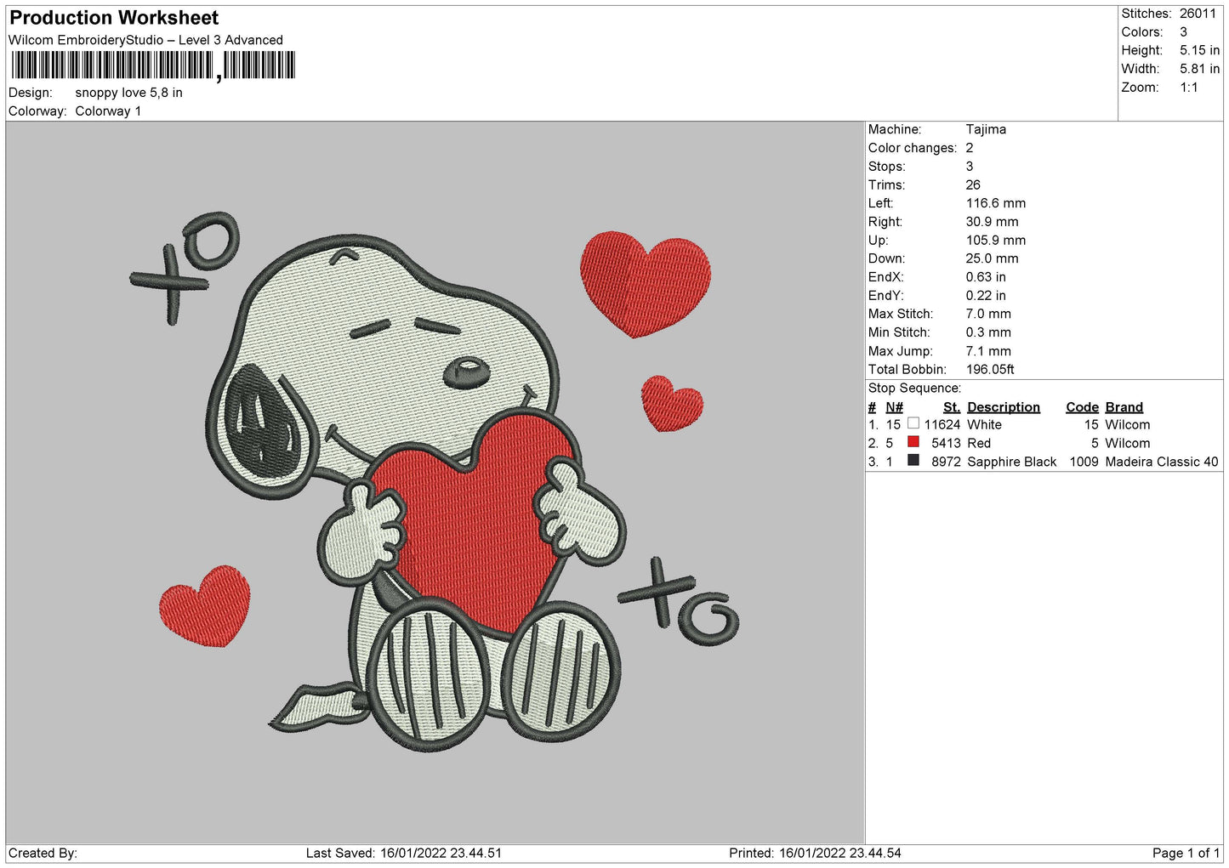Click the Page 1 of 1 indicator
Viewport: 1229px width, 868px height.
click(1186, 853)
